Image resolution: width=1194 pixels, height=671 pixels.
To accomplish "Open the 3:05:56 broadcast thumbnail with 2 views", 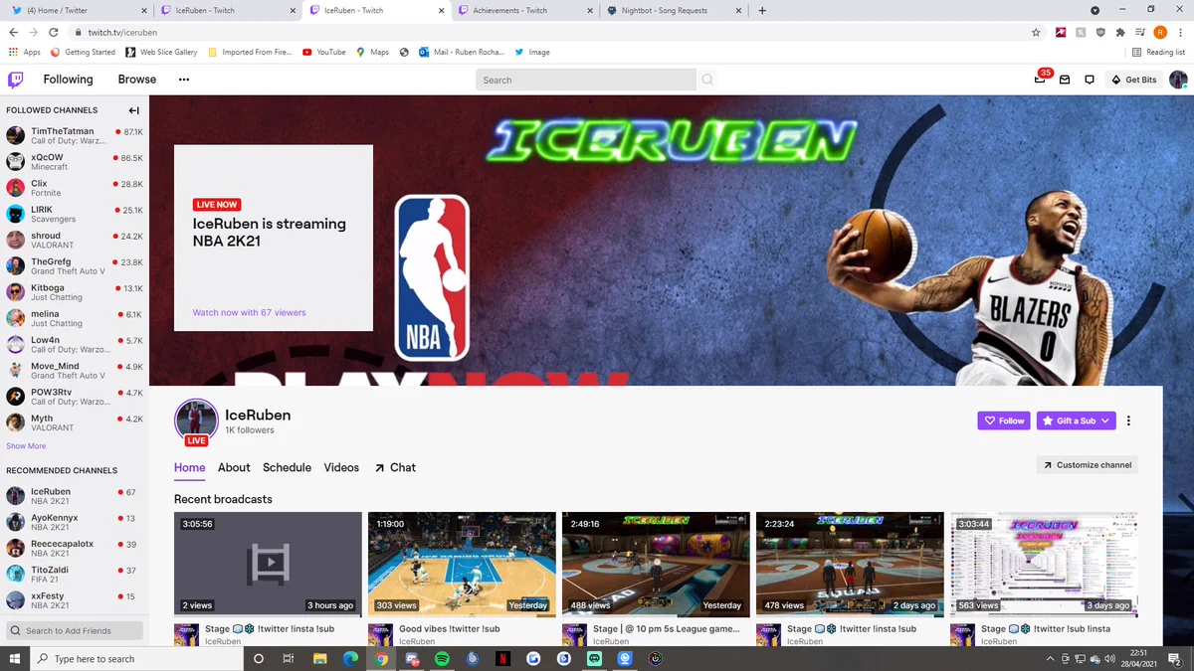I will click(x=268, y=564).
